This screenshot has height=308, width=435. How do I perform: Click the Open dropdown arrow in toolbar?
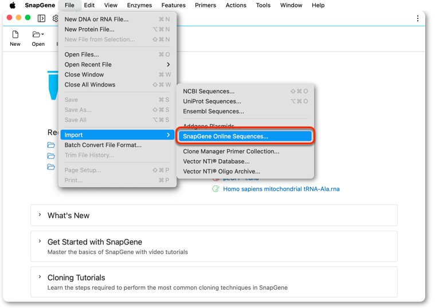43,34
